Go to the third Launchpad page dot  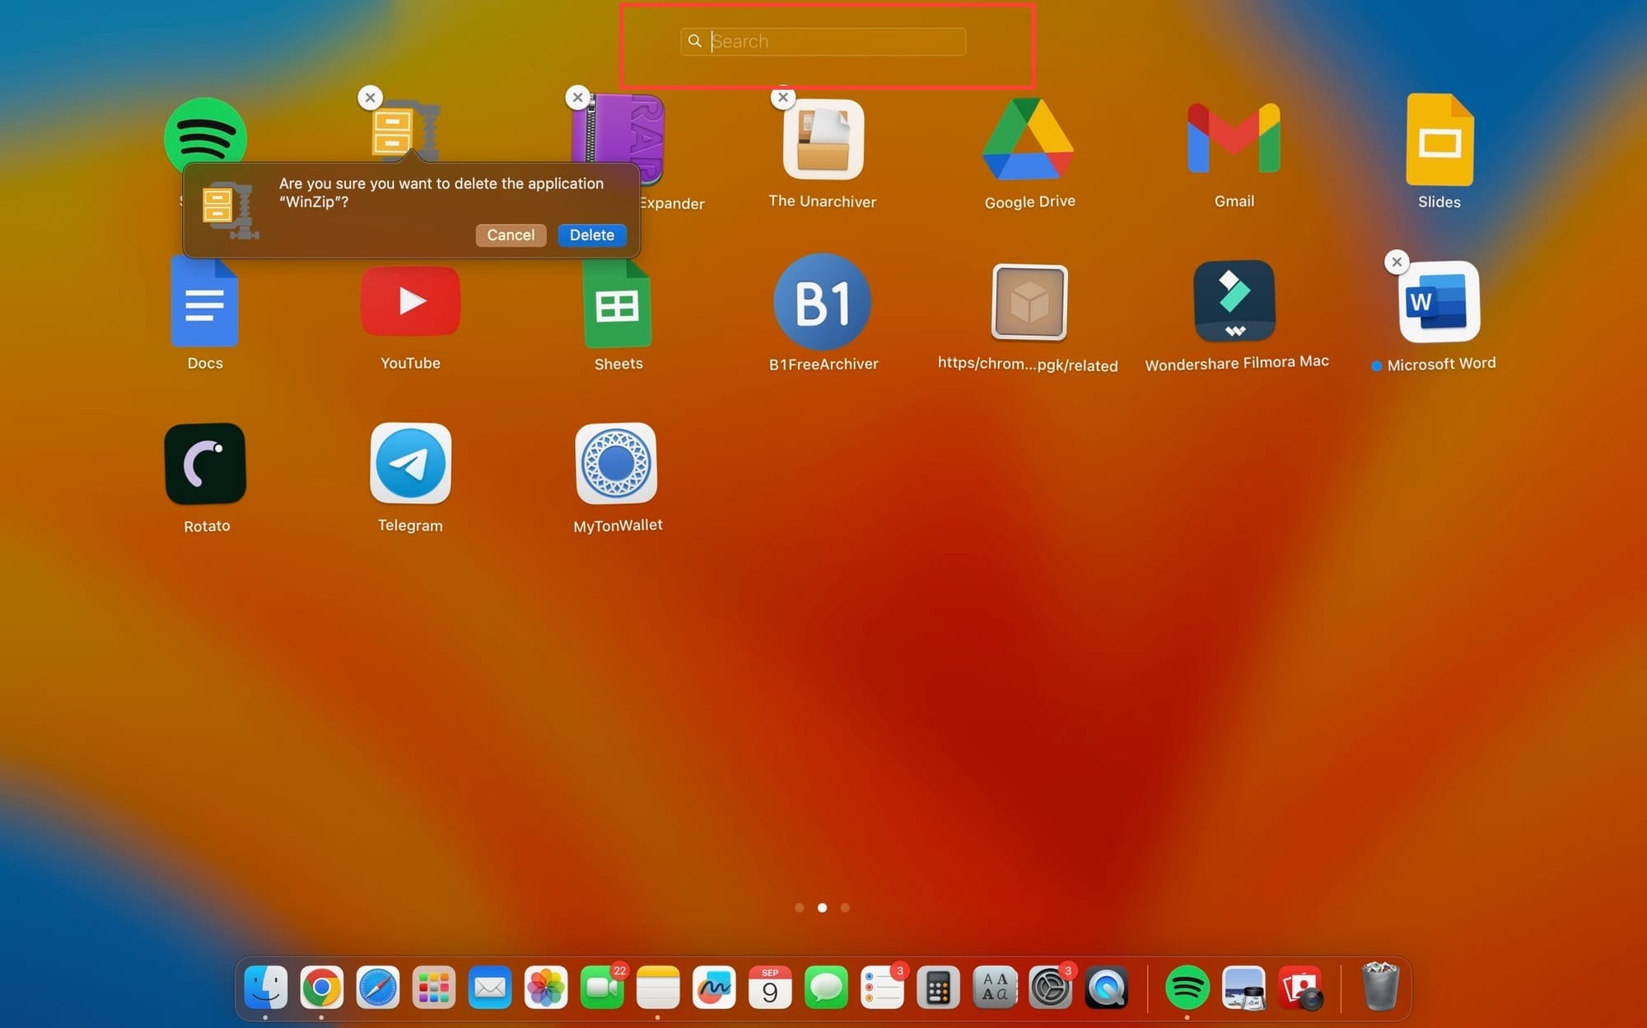pyautogui.click(x=845, y=908)
